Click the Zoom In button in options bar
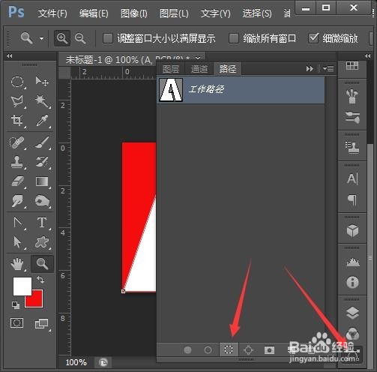The image size is (377, 372). [61, 38]
